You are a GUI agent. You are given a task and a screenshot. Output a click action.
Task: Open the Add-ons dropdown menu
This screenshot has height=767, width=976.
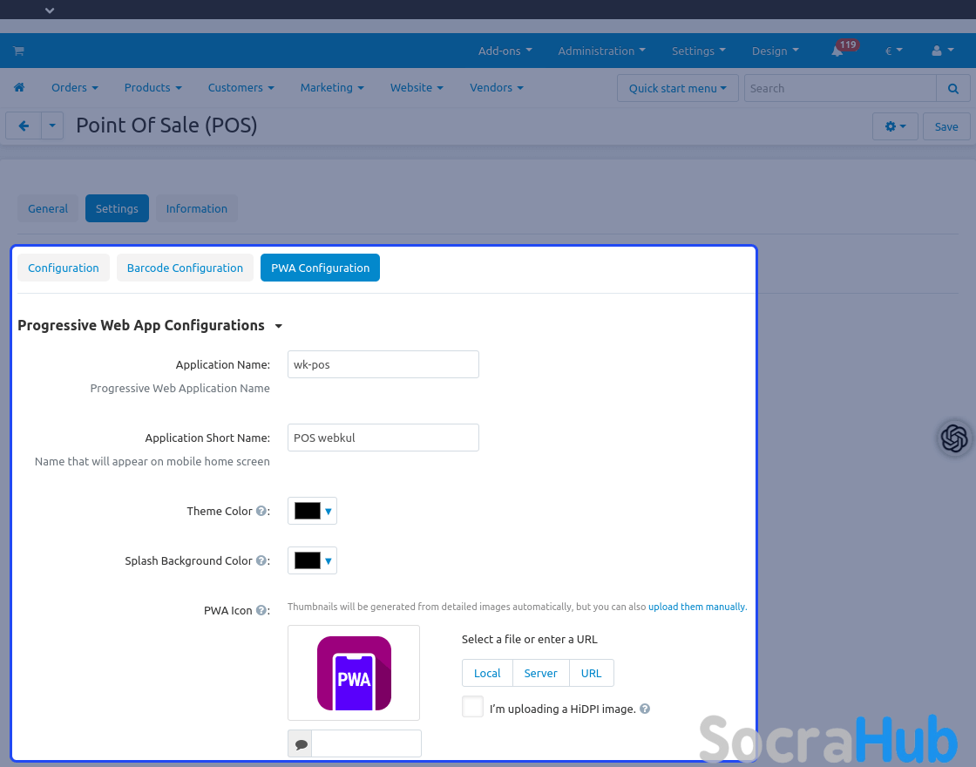click(505, 51)
